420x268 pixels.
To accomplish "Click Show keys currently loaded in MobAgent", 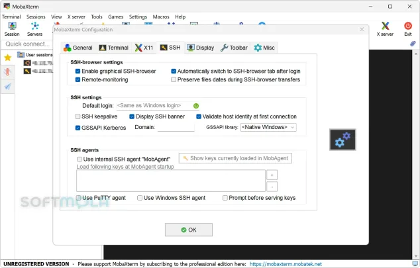I will pyautogui.click(x=235, y=158).
